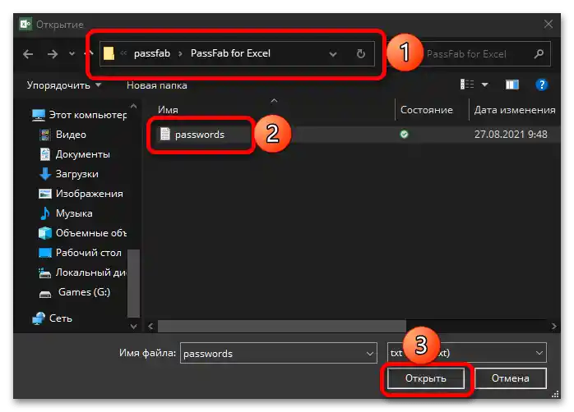The image size is (574, 412).
Task: Sort by Дата изменения column header
Action: (515, 110)
